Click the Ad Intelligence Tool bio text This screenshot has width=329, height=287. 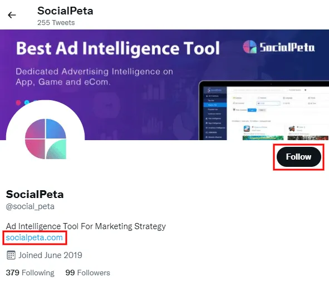pos(86,226)
